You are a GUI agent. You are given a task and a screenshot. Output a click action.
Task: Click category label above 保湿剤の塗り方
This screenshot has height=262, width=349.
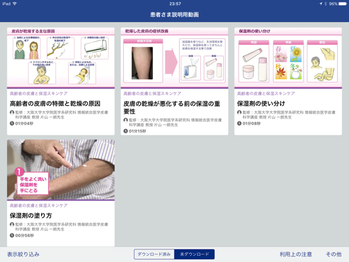tap(39, 206)
